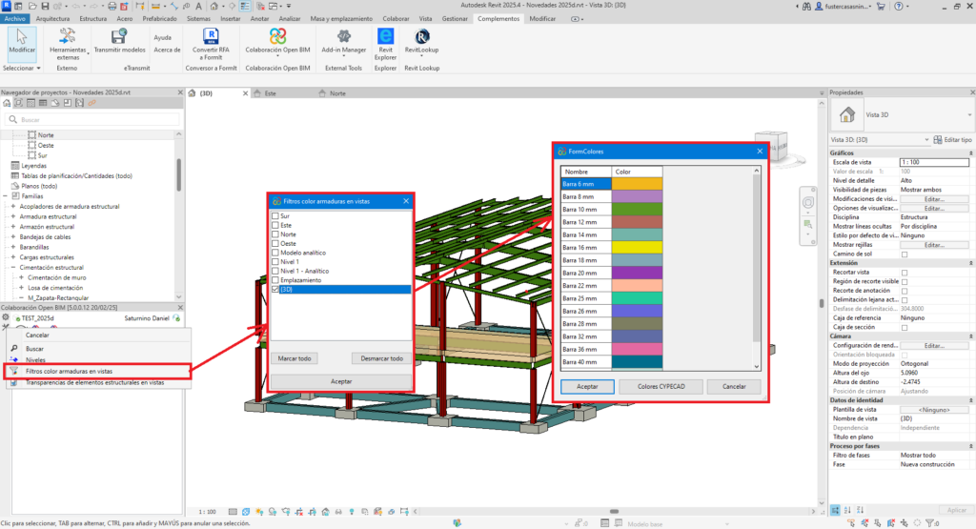Click the shopping cart icon in title bar
The image size is (976, 529).
coord(881,6)
